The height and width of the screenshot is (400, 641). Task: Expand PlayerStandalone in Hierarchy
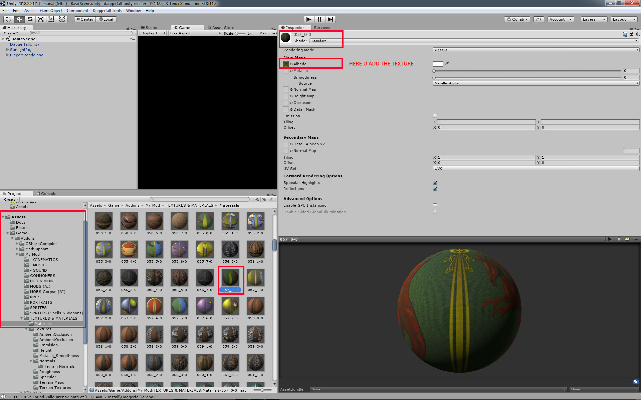coord(8,55)
